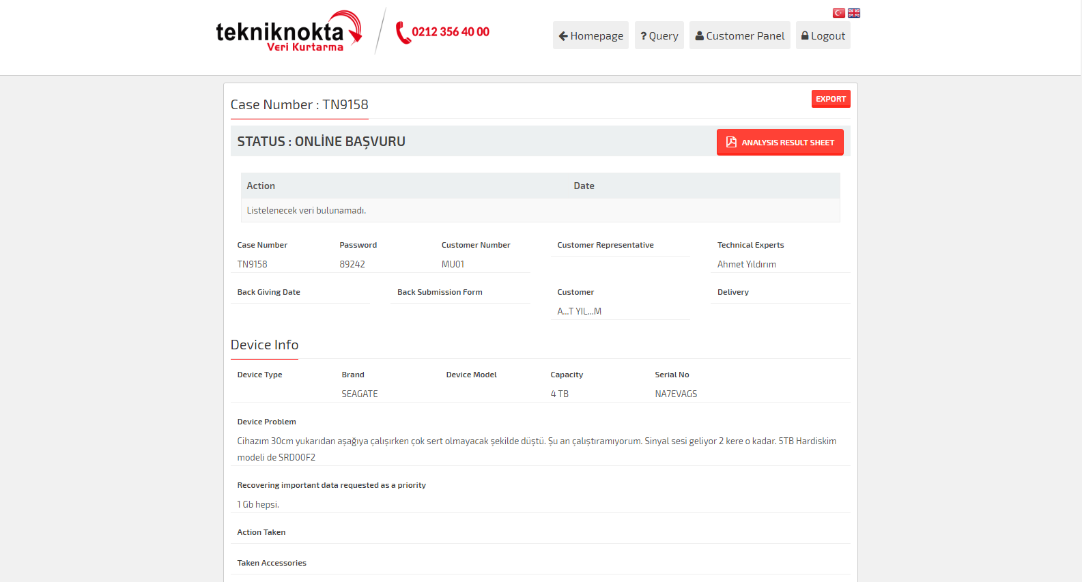Click the serial number NA7EVAGS

[x=676, y=394]
